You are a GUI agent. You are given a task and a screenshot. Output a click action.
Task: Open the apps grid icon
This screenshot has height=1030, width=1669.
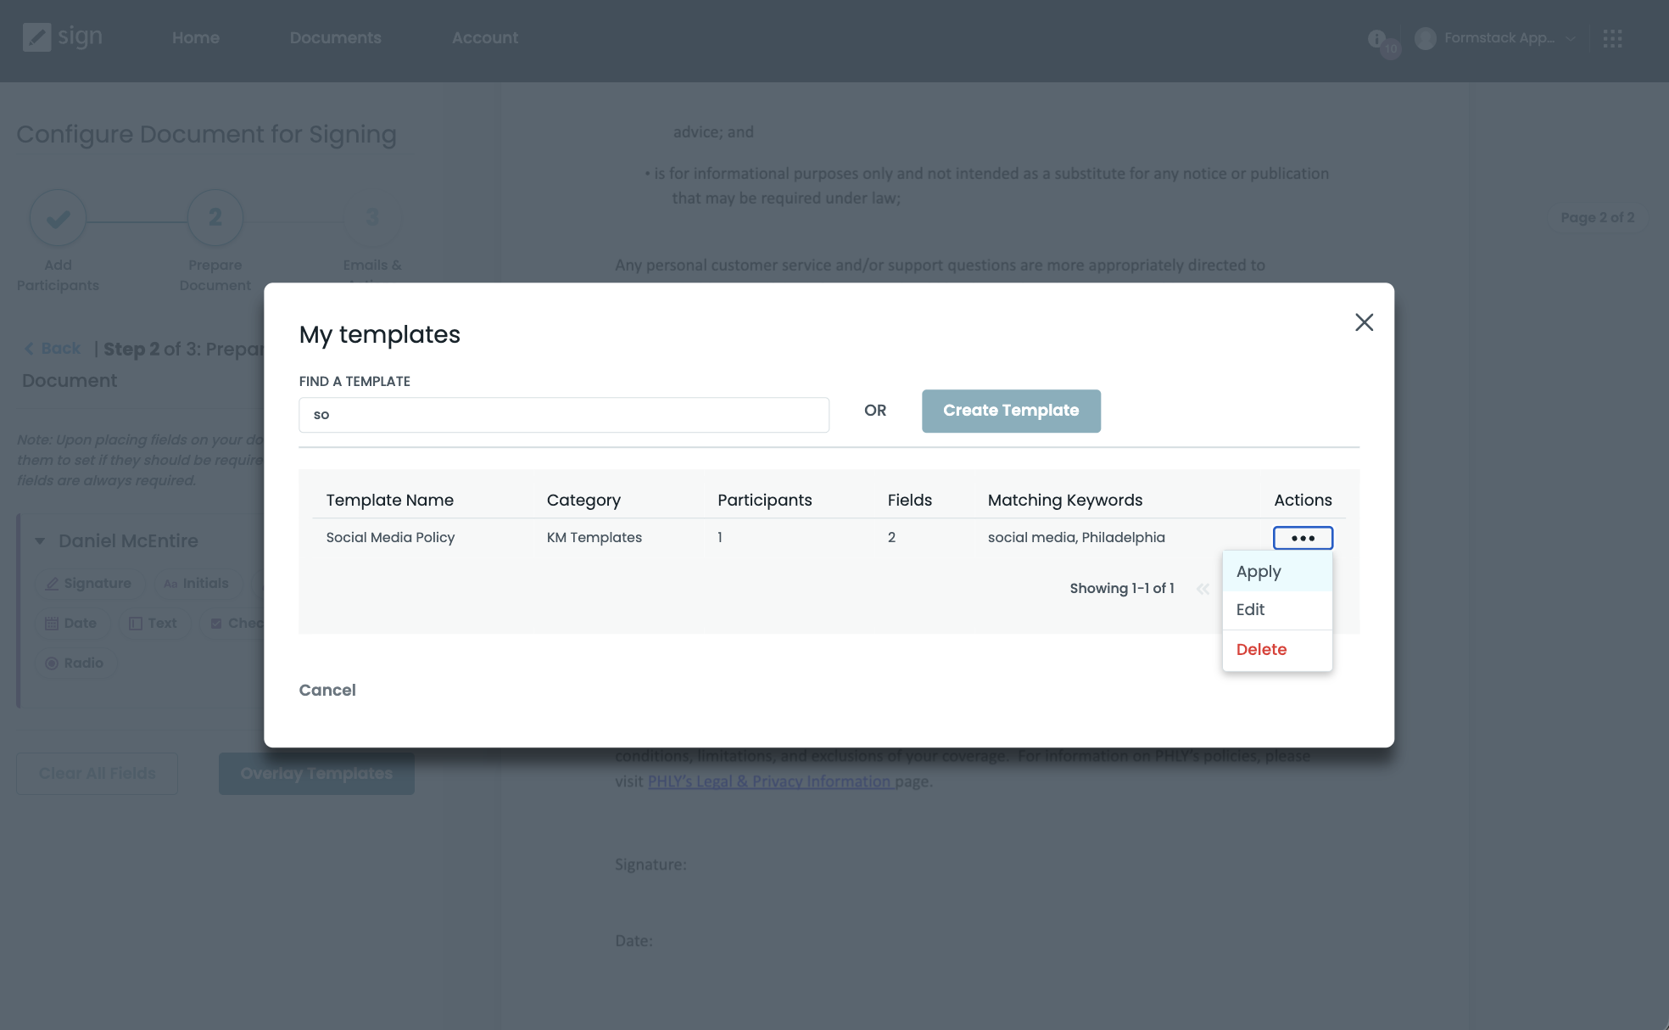click(1612, 38)
